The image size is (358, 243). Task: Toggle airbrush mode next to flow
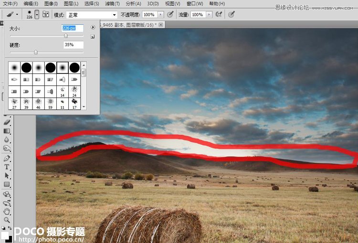click(219, 14)
